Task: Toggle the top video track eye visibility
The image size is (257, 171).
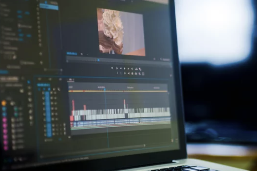Action: click(52, 93)
